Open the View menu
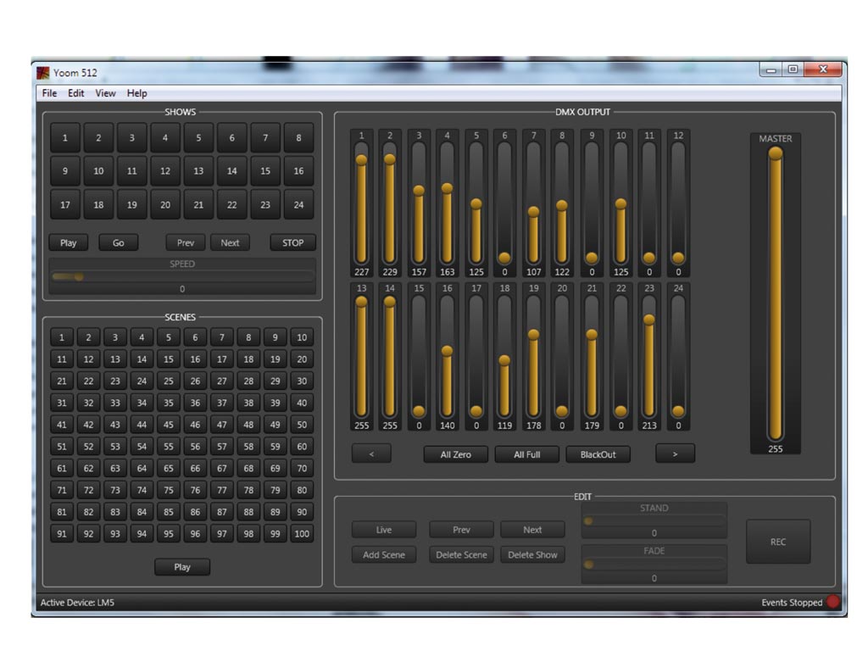 [x=105, y=93]
